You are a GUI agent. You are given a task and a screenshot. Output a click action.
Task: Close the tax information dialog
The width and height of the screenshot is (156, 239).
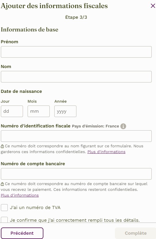(x=153, y=6)
